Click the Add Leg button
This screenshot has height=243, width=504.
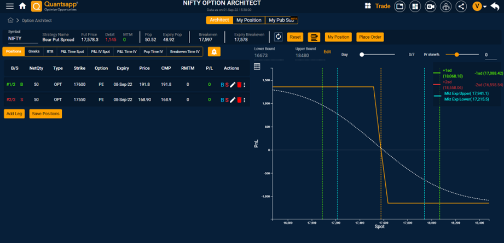coord(14,114)
